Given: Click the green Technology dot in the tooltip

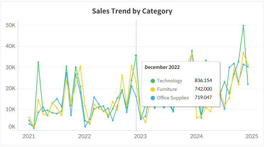Looking at the screenshot, I should [153, 81].
